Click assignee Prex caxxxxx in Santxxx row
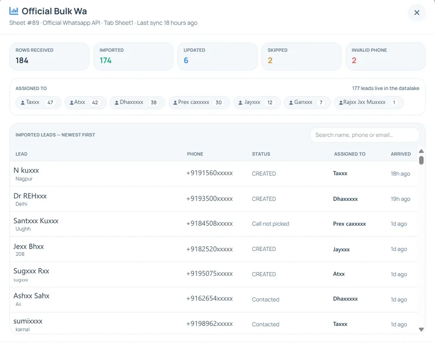The height and width of the screenshot is (345, 435). pos(349,224)
